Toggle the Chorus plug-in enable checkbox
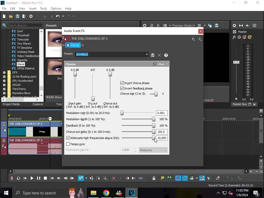 pos(68,45)
